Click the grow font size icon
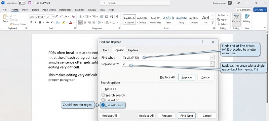This screenshot has width=269, height=121. pos(56,16)
